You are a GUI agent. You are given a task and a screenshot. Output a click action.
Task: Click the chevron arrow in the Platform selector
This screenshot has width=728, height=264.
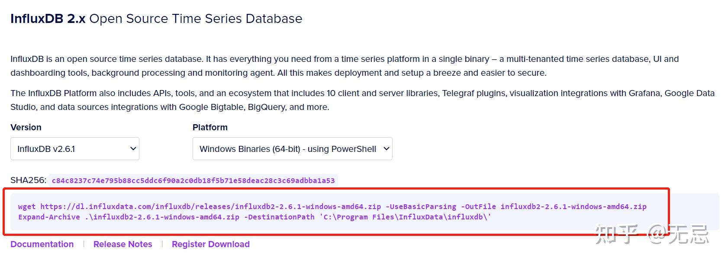point(387,149)
